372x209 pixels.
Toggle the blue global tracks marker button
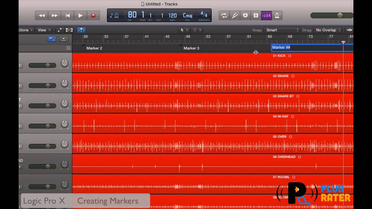51,39
